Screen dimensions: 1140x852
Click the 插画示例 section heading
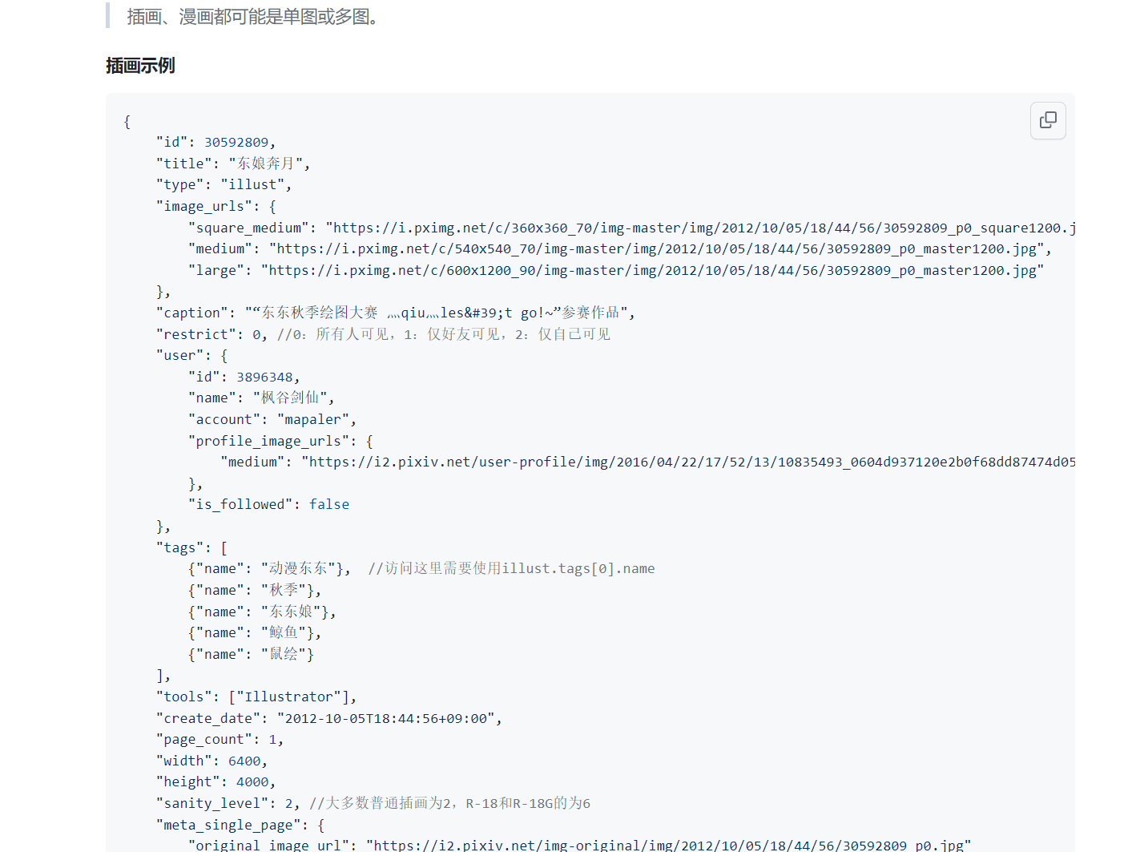(140, 65)
